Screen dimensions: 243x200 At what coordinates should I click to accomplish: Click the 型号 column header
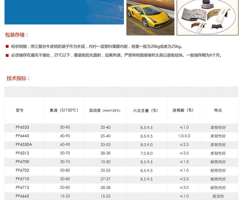coord(19,110)
